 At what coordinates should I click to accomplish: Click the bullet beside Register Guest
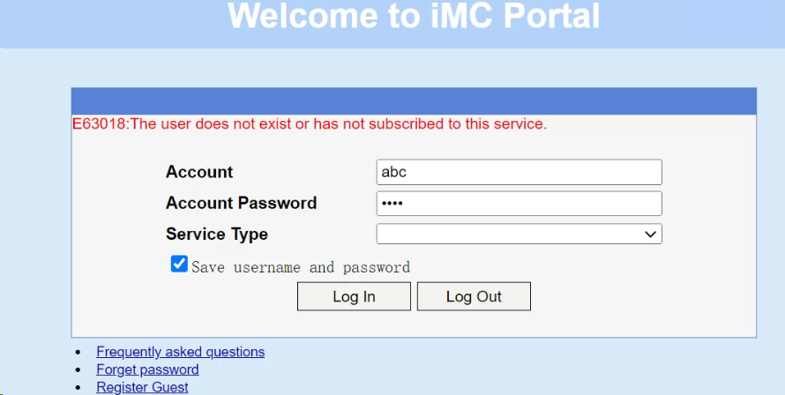[x=78, y=388]
